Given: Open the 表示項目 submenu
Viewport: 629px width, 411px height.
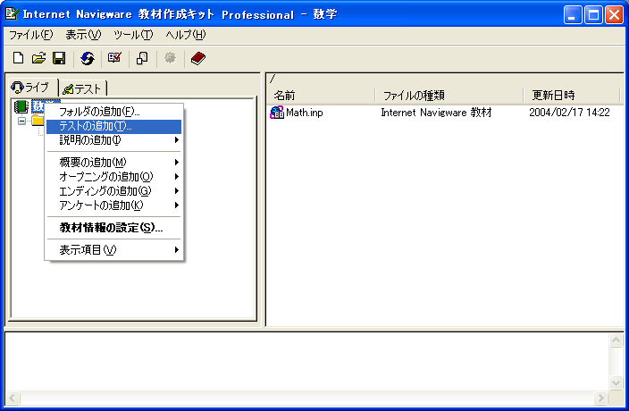Looking at the screenshot, I should [114, 250].
